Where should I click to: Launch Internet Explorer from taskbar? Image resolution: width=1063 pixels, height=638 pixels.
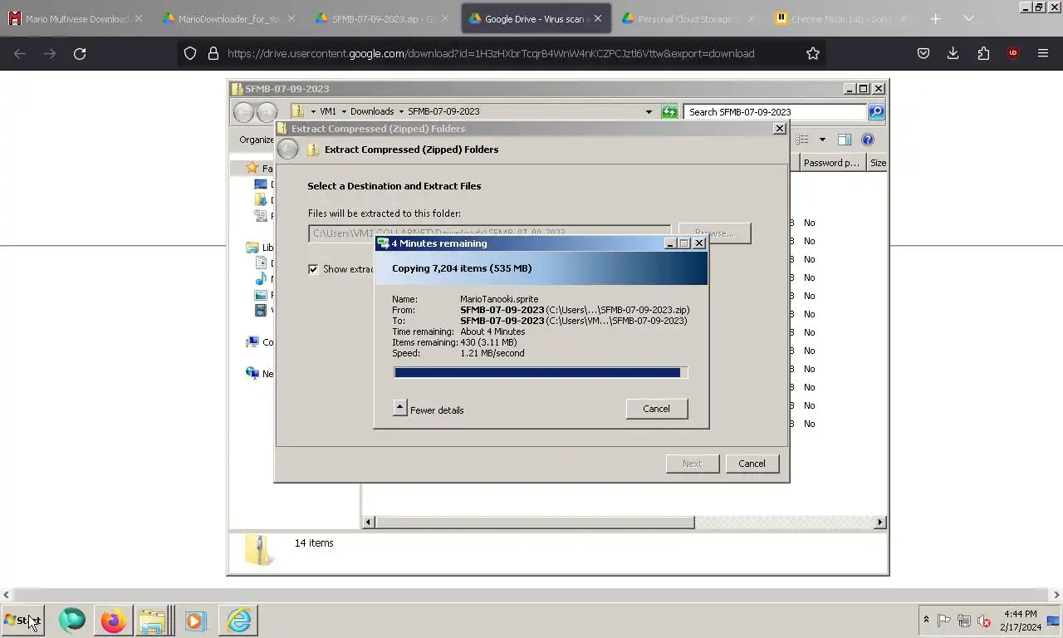(x=238, y=621)
